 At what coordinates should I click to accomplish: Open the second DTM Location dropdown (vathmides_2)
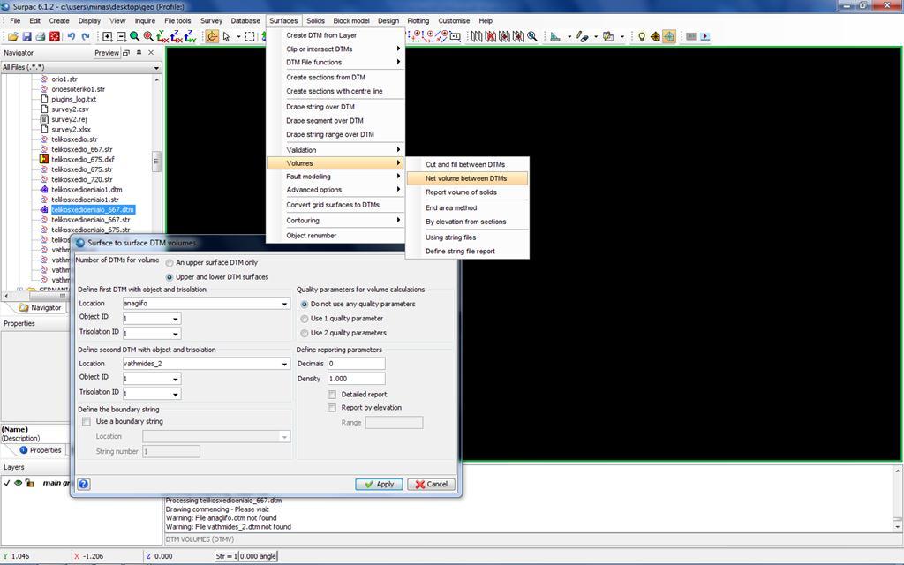click(x=284, y=364)
